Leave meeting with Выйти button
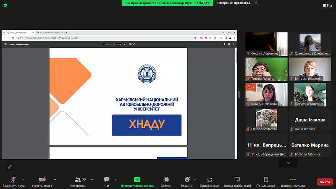336x189 pixels. click(x=325, y=182)
